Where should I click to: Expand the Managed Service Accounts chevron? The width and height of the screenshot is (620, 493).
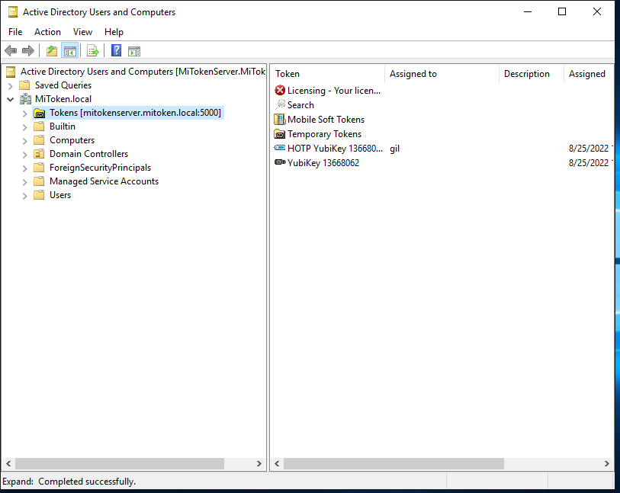[24, 182]
